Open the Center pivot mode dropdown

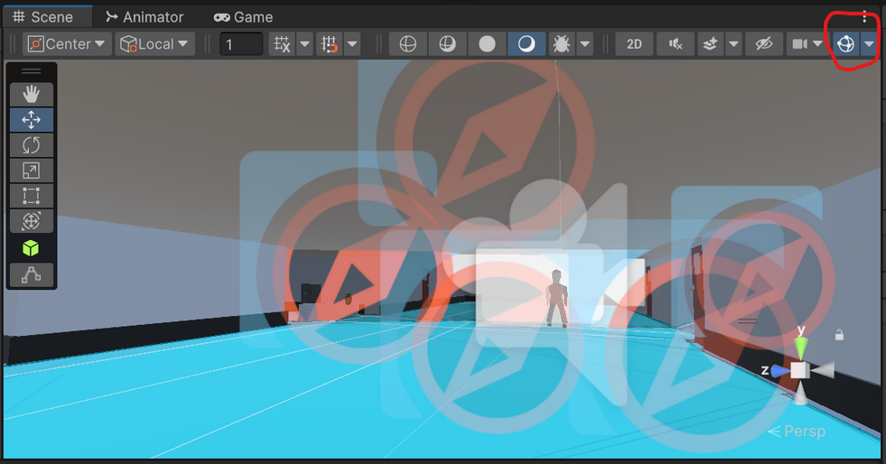pyautogui.click(x=66, y=44)
